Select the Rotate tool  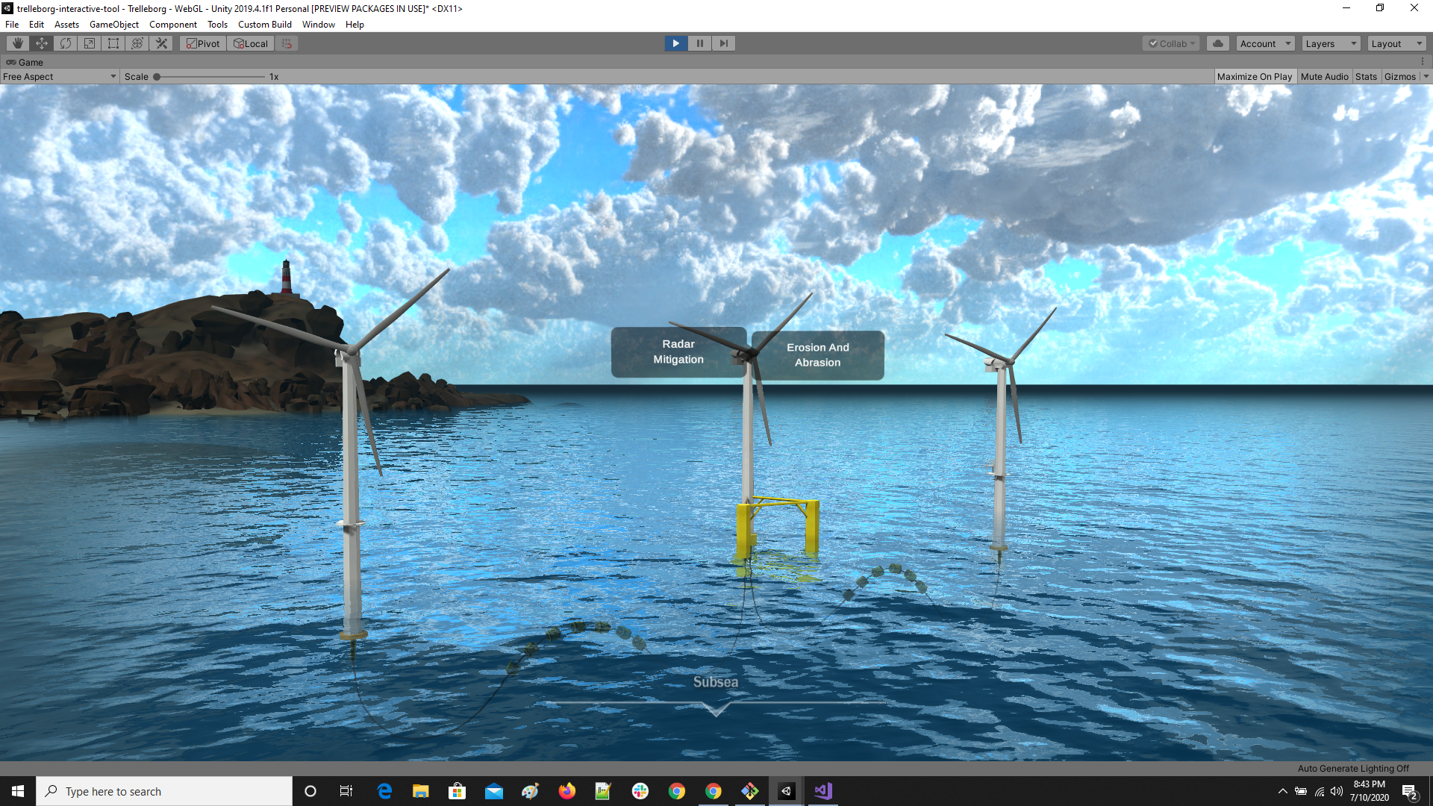66,43
